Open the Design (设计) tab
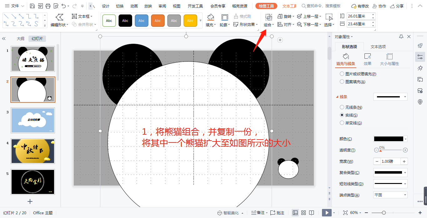The width and height of the screenshot is (427, 218). pyautogui.click(x=106, y=6)
